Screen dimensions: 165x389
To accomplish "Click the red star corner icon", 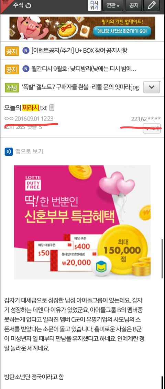I will pos(3,3).
